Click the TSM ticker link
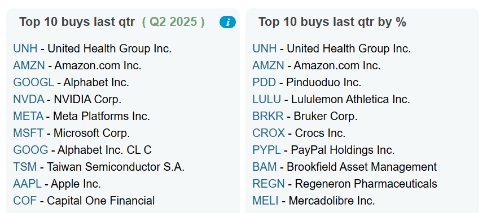Viewport: 487px width, 213px height. pyautogui.click(x=25, y=167)
